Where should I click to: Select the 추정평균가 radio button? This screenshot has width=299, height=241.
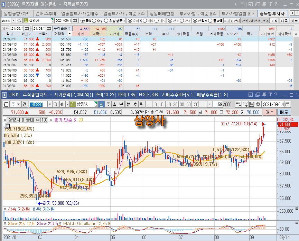pos(106,21)
